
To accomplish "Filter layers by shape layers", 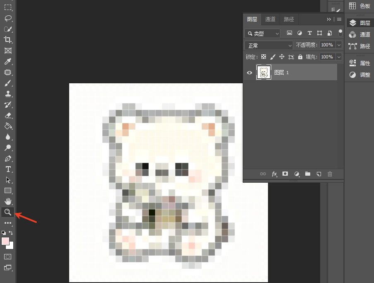I will (x=320, y=33).
